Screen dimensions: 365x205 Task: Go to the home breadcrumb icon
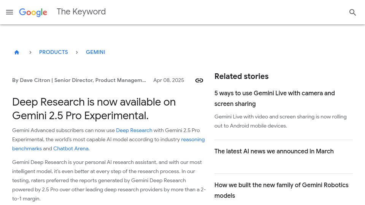click(x=16, y=52)
